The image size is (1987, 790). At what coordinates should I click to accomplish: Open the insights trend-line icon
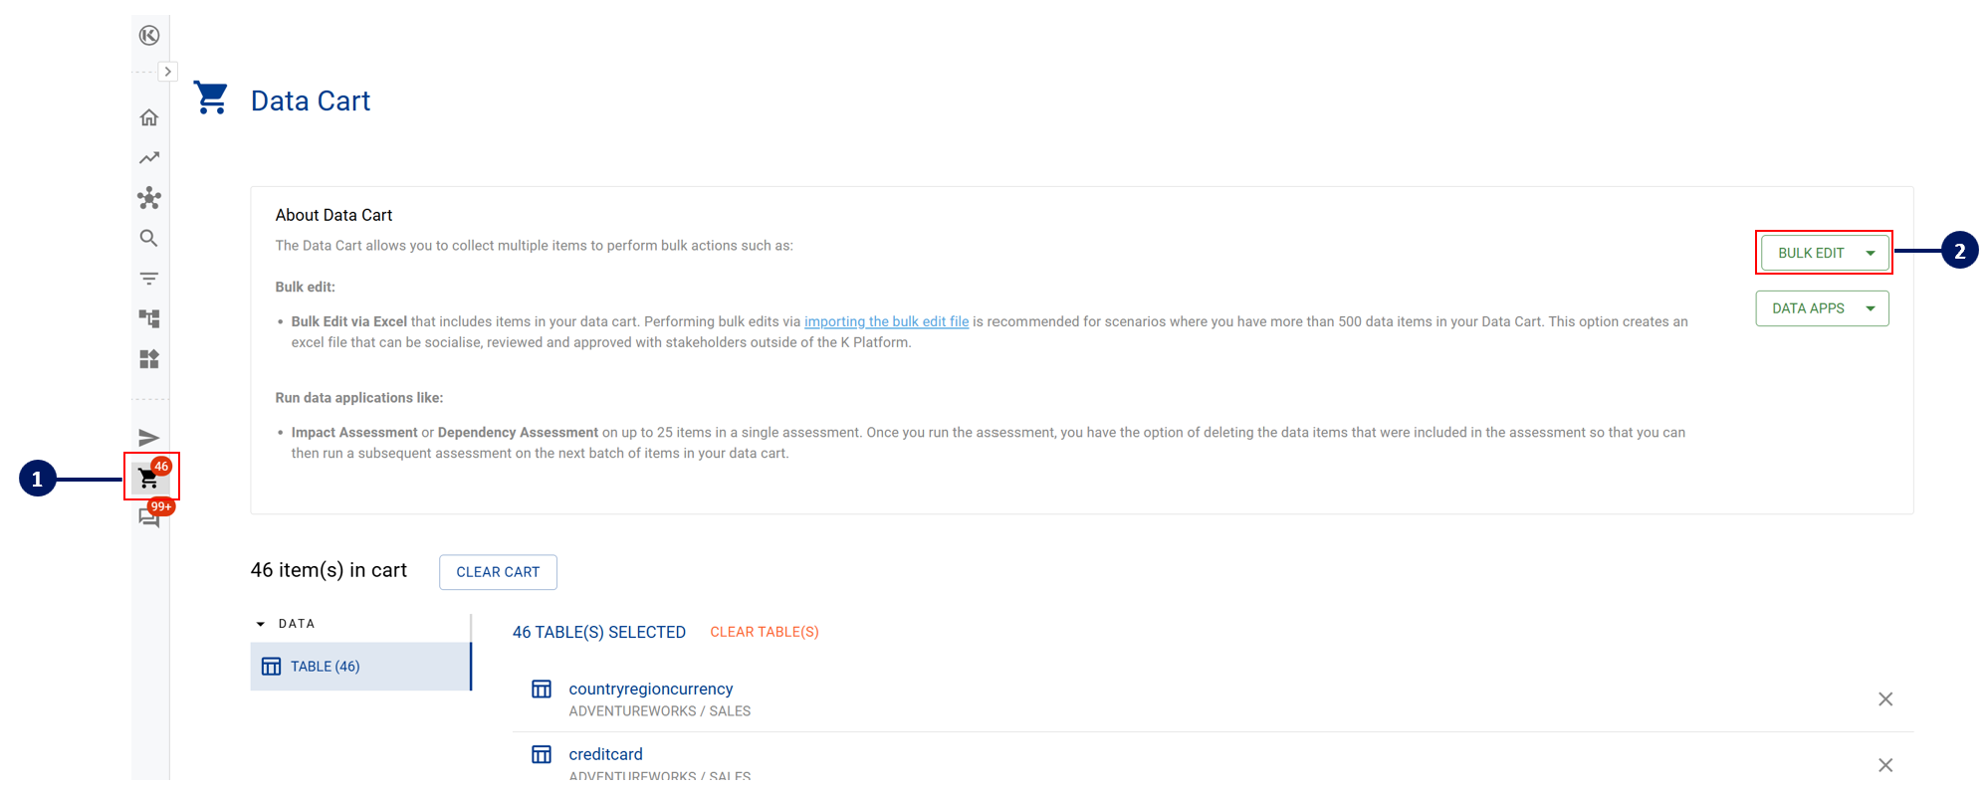149,158
